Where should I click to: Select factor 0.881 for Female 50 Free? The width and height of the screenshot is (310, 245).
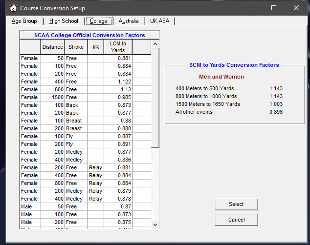click(118, 58)
